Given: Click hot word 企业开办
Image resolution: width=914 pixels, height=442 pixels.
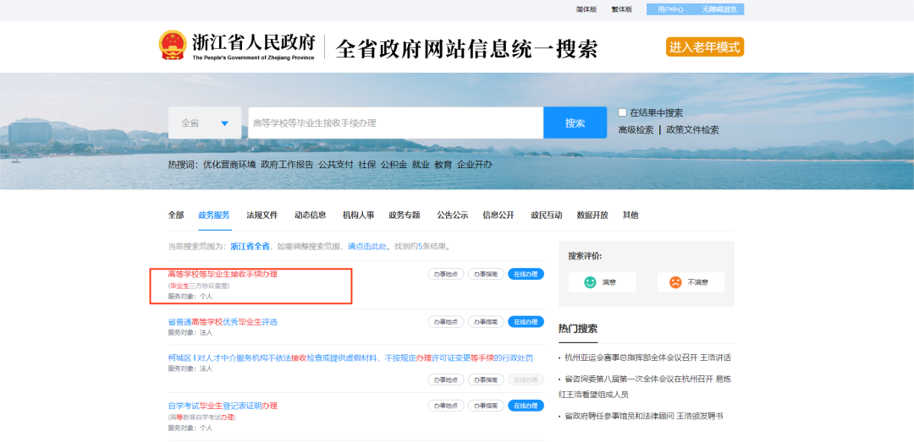Looking at the screenshot, I should 475,164.
